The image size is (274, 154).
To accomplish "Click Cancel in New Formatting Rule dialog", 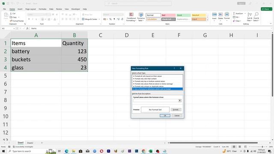I will click(x=177, y=115).
